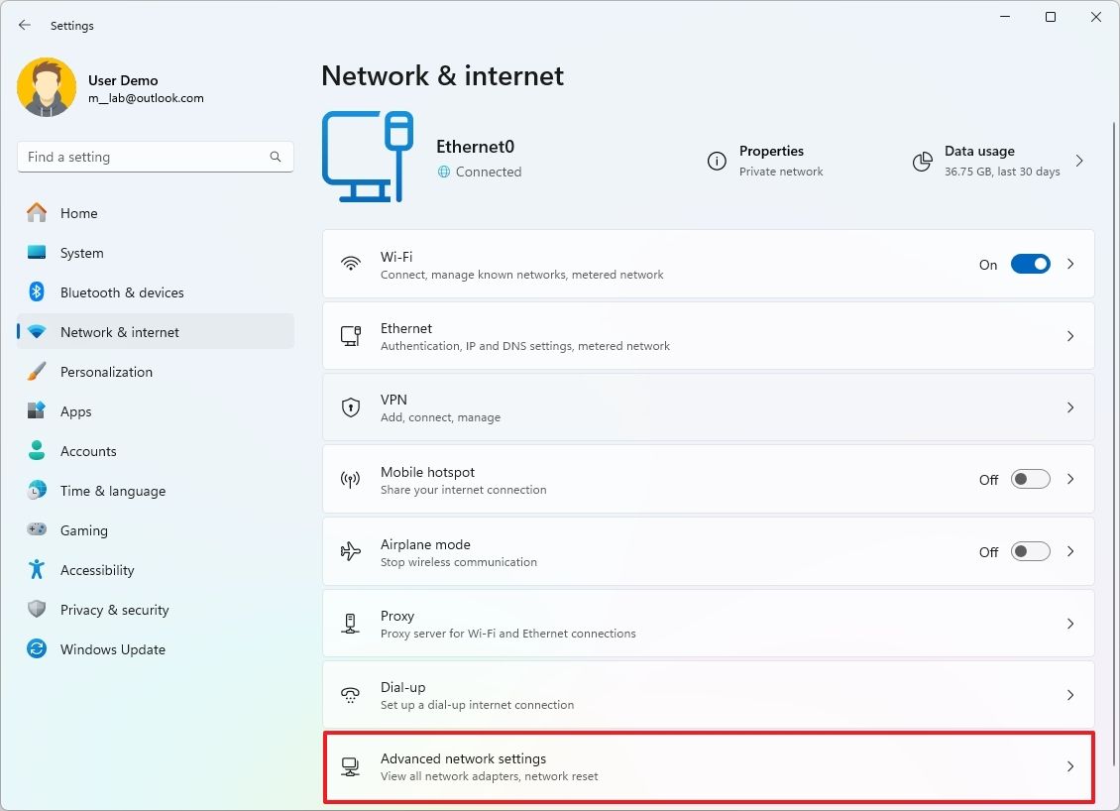Click the Dial-up connection icon
The image size is (1120, 811).
351,694
